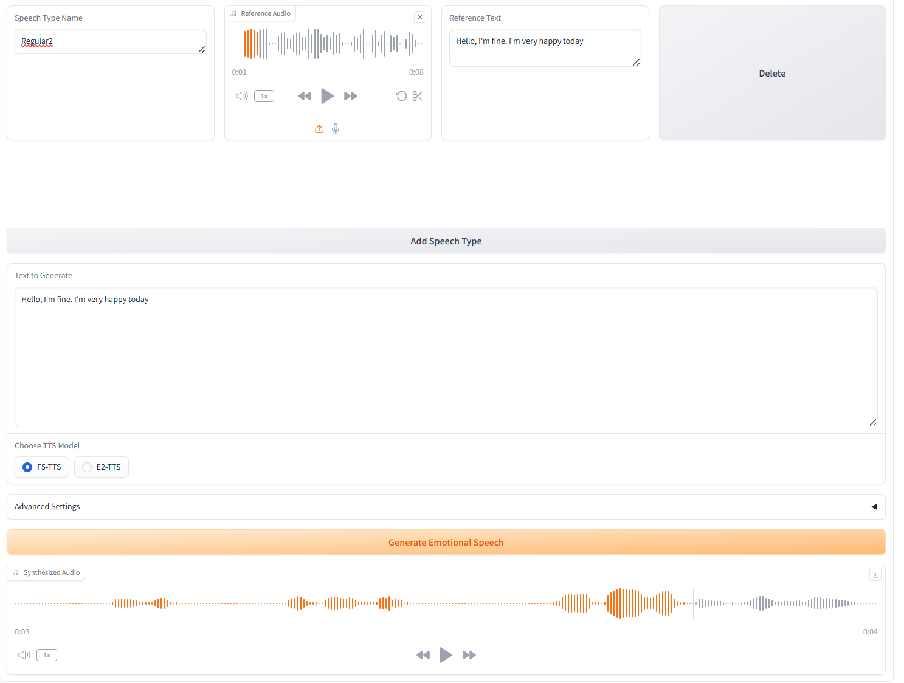Viewport: 904px width, 683px height.
Task: Click the scissors trim icon
Action: [417, 96]
